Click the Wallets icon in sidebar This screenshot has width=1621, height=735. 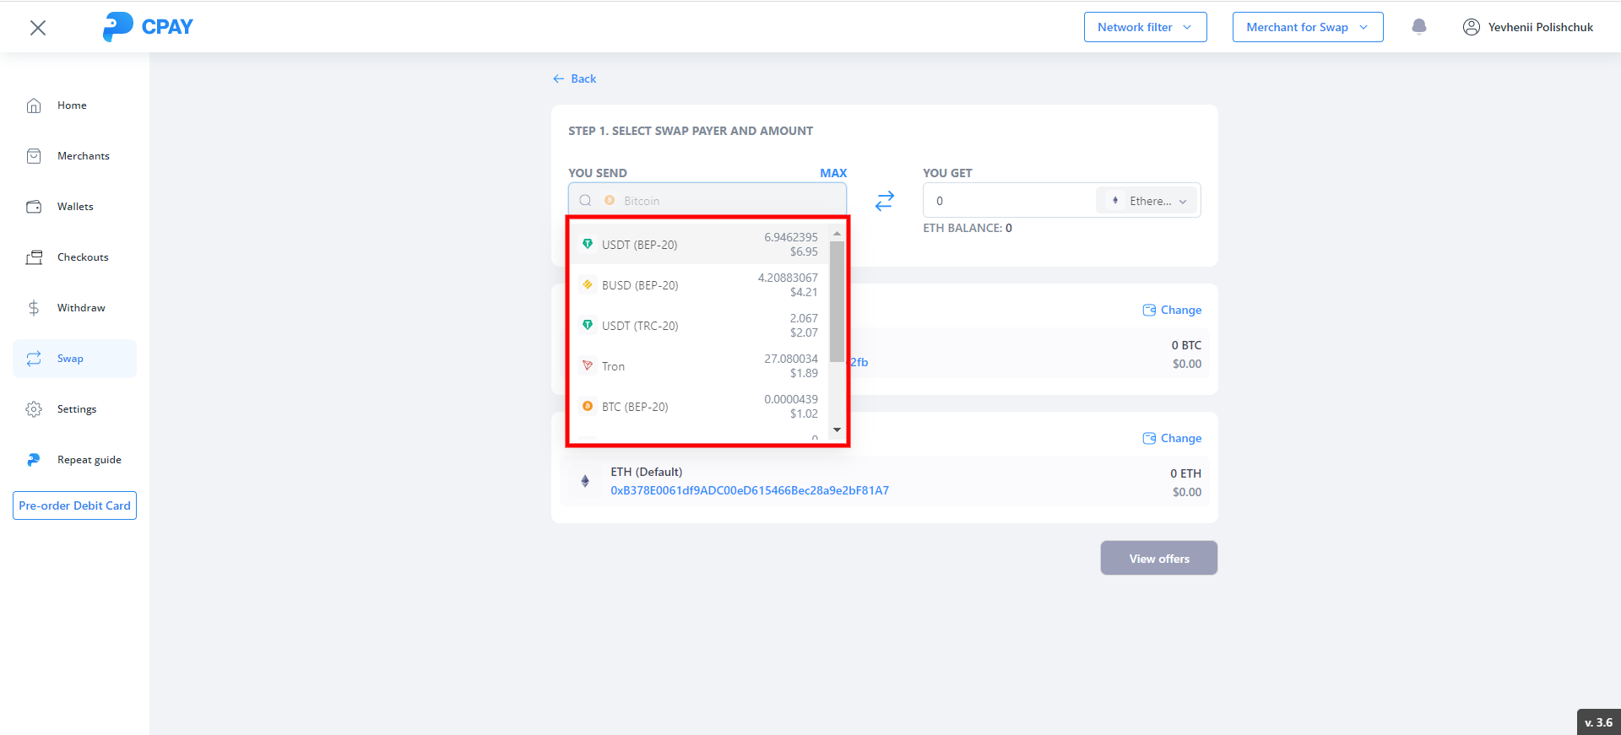tap(34, 207)
